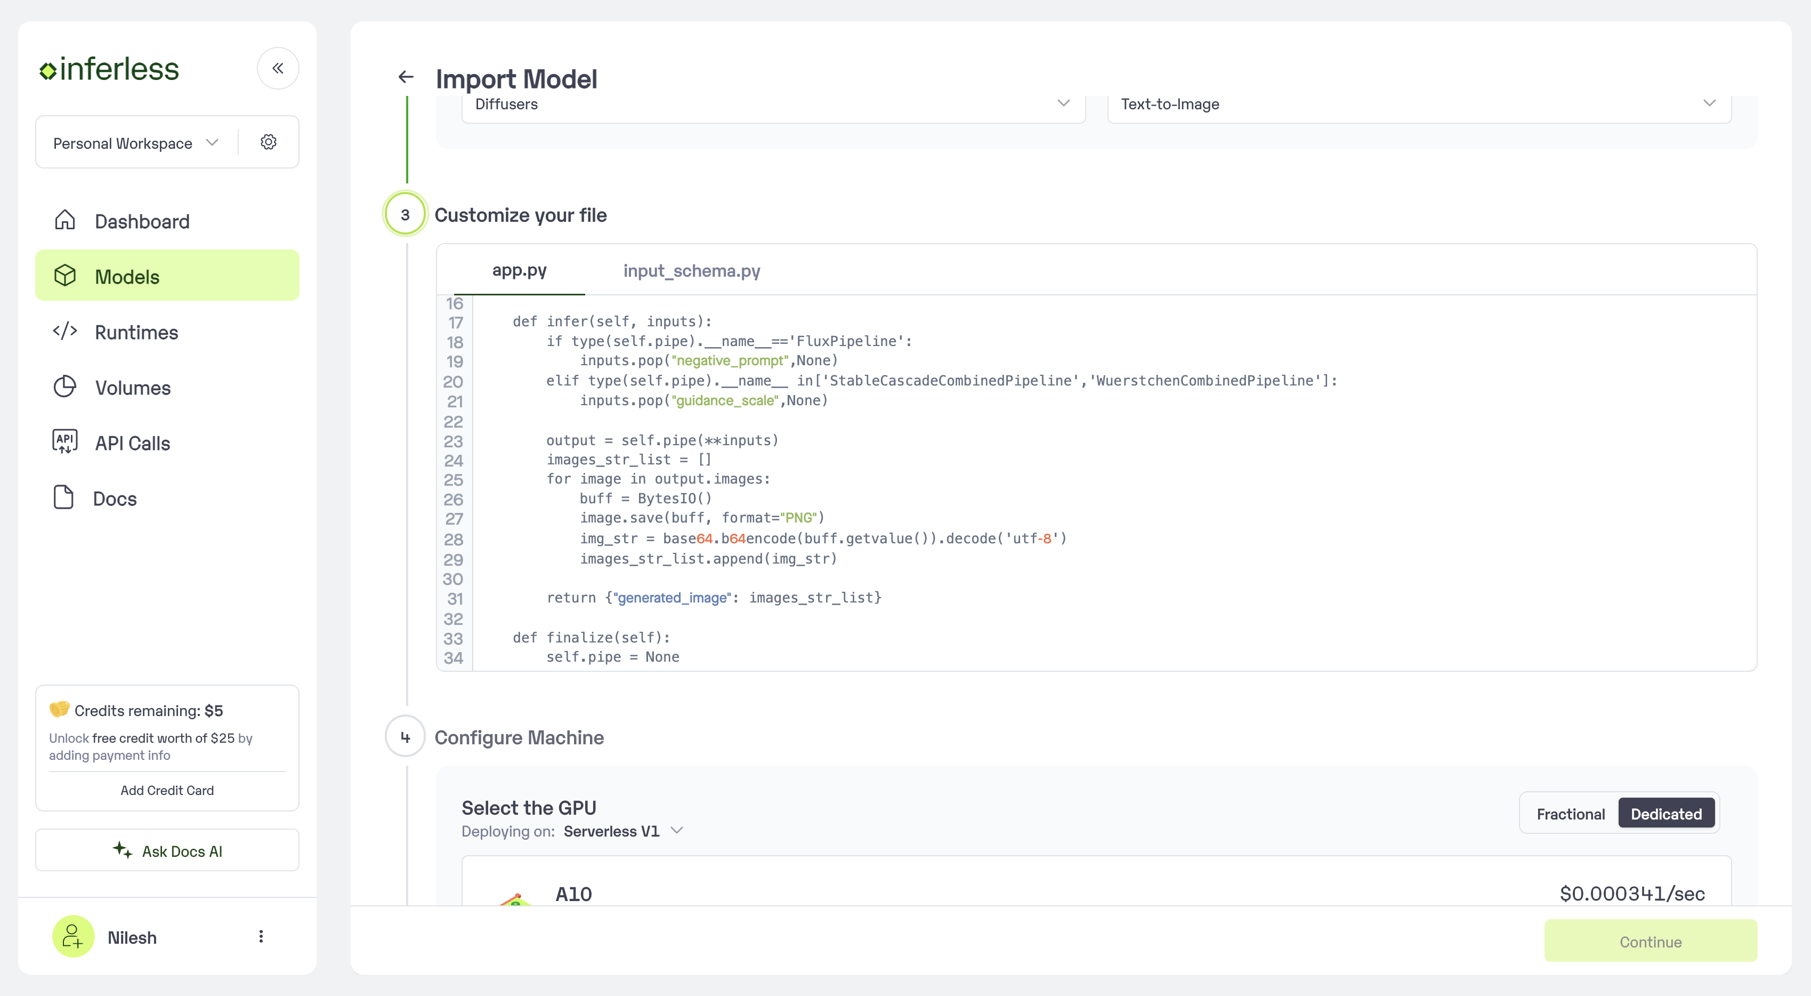
Task: Open user menu three-dot icon
Action: pos(261,936)
